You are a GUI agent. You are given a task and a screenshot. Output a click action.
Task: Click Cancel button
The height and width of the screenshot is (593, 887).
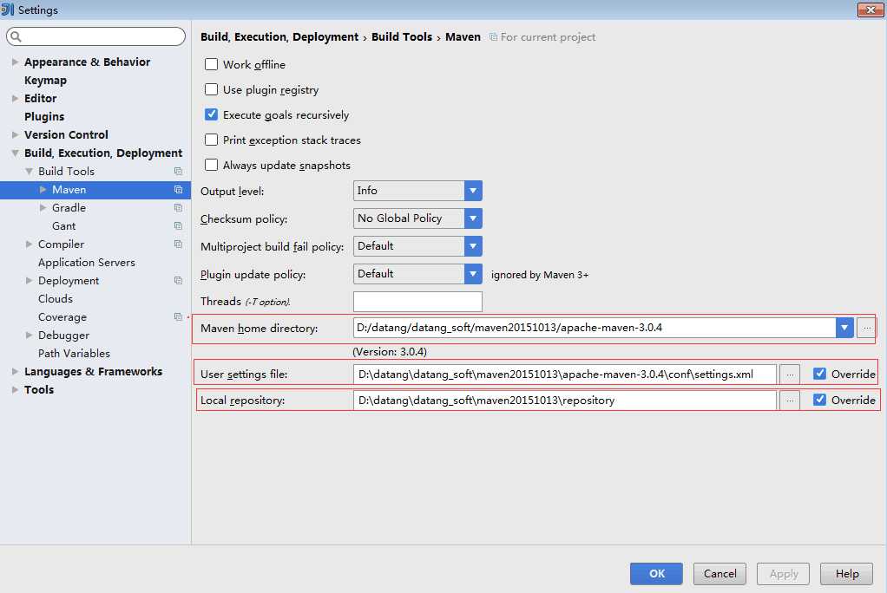coord(719,574)
